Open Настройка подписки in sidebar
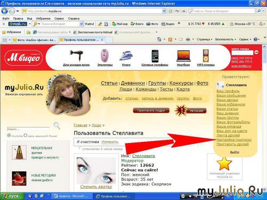 point(234,140)
